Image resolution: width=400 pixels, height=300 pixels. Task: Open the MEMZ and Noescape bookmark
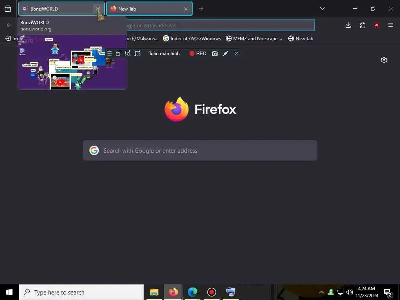(x=254, y=39)
